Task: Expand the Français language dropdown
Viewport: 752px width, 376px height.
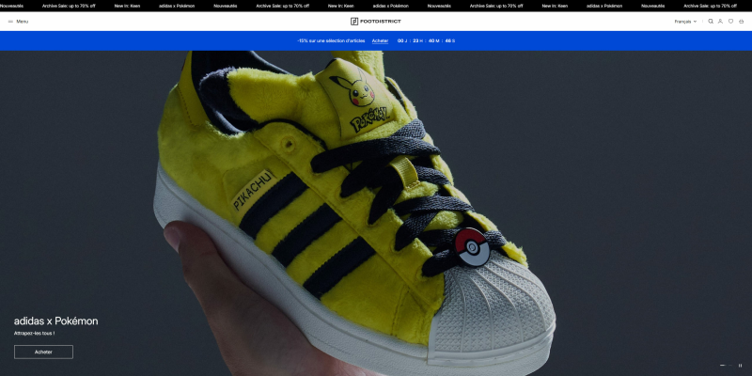Action: [685, 22]
